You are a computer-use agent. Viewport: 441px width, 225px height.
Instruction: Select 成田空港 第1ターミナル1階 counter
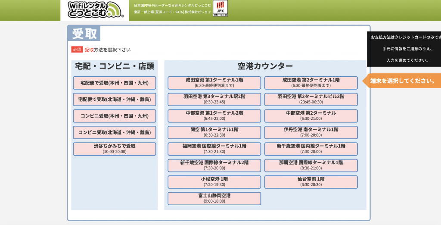(x=214, y=83)
